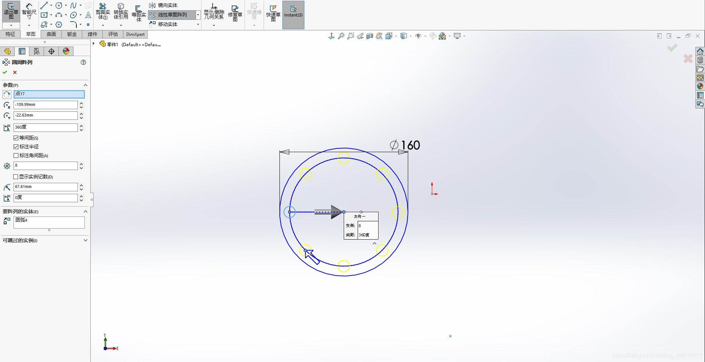The image size is (705, 362).
Task: Select the Circle sketch tool
Action: 59,5
